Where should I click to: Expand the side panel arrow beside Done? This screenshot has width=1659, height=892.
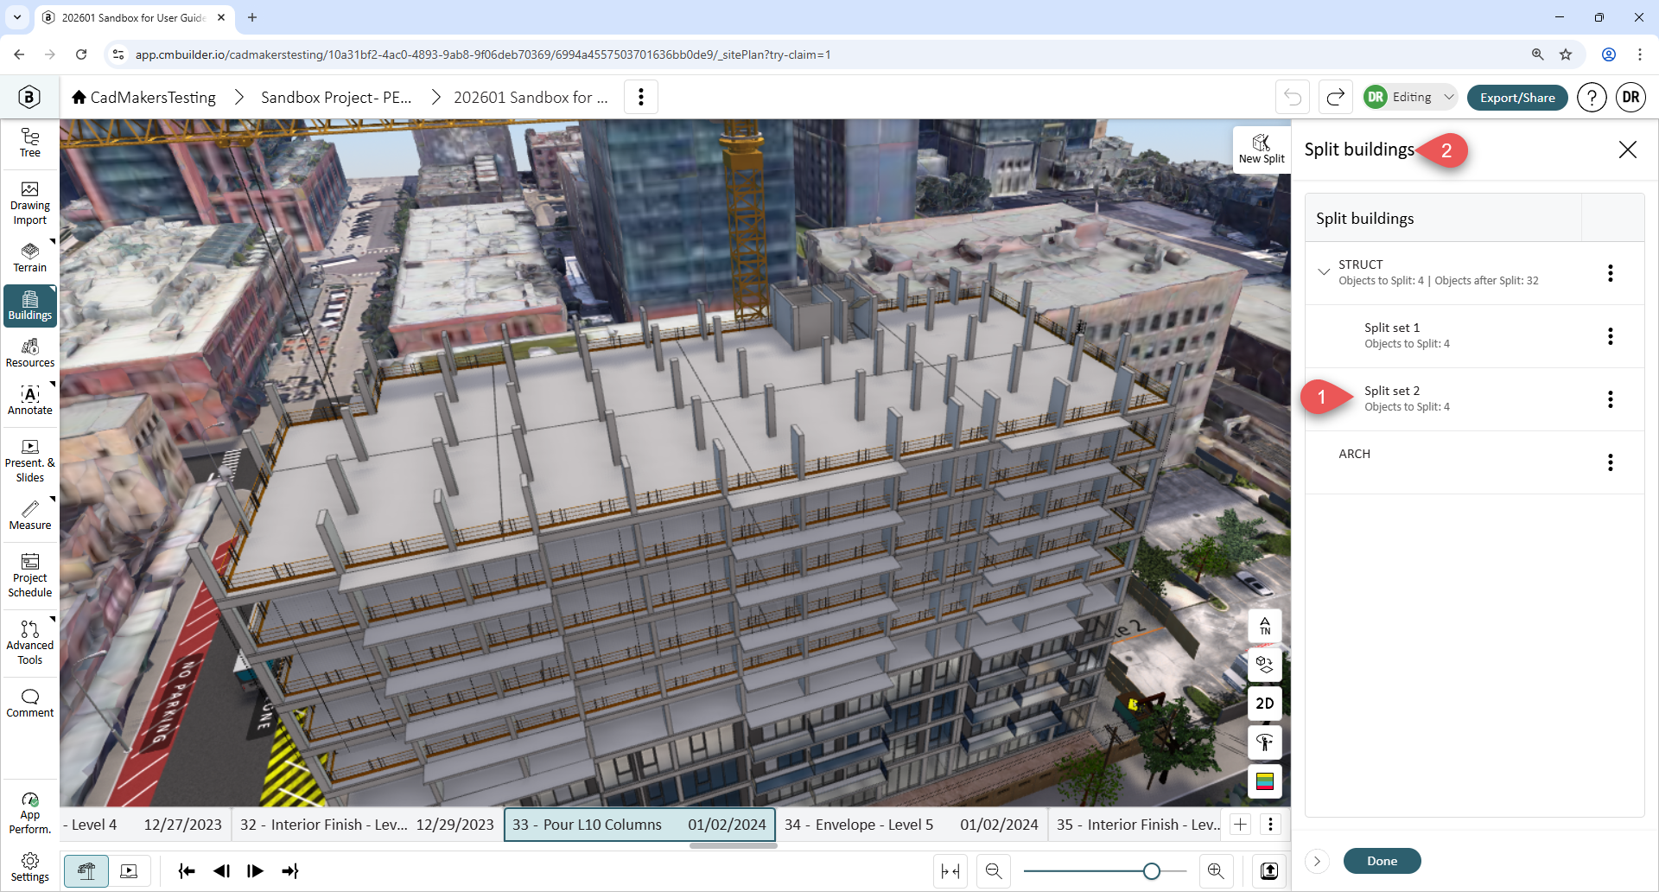(x=1317, y=861)
